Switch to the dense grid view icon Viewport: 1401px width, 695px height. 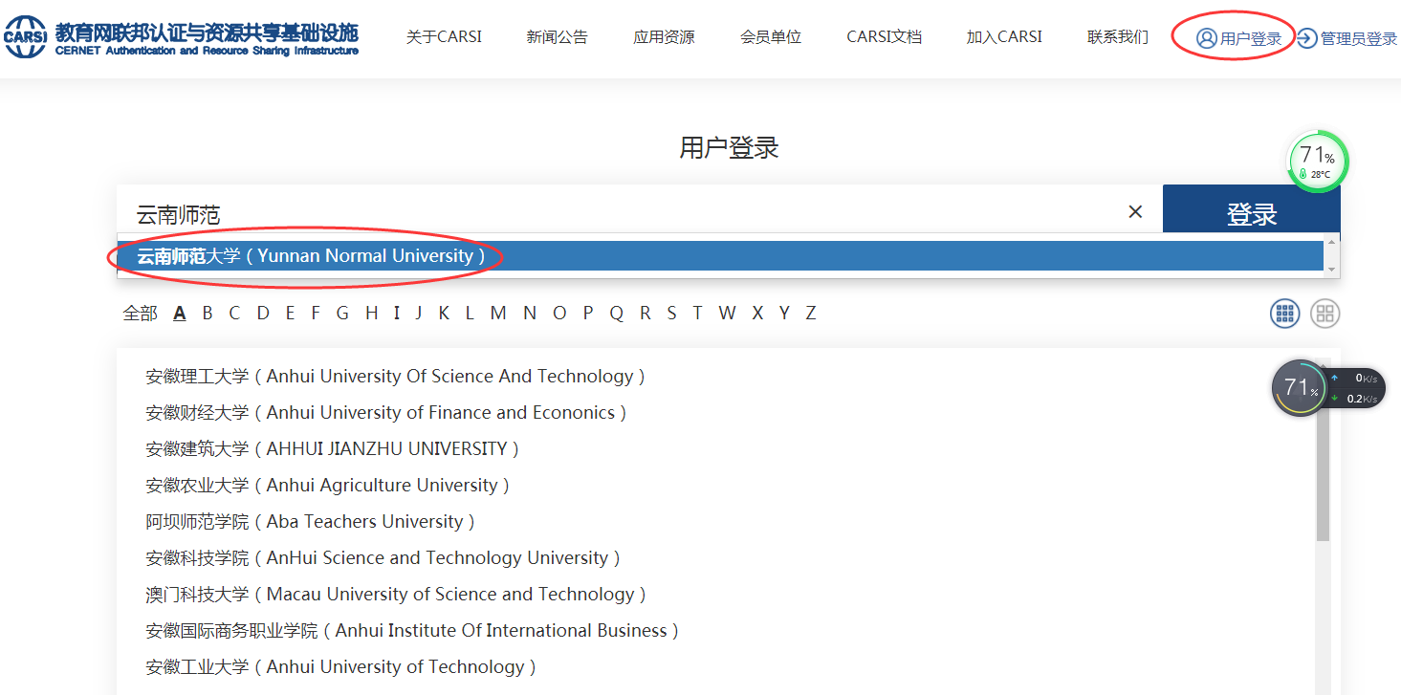pos(1284,313)
